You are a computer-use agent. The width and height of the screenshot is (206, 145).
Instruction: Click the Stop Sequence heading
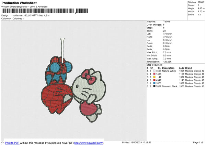pos(154,65)
